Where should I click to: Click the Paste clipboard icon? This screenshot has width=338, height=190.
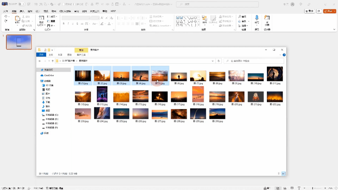17,19
